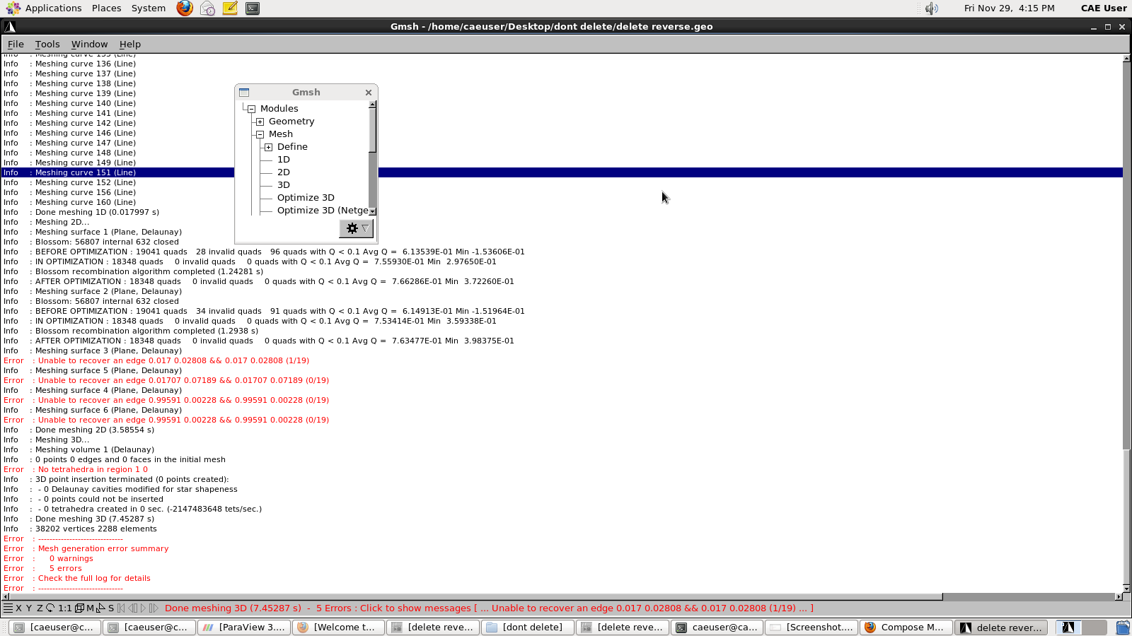Select highlighted line 'Meshing curve 151 (Line)'
The image size is (1132, 636).
tap(562, 172)
